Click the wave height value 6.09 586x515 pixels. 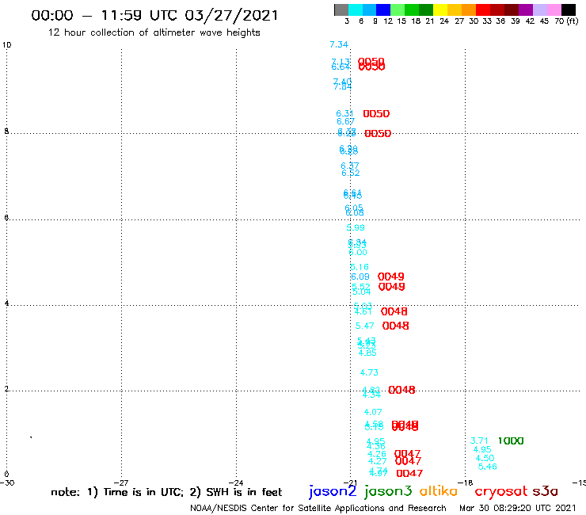click(x=360, y=277)
